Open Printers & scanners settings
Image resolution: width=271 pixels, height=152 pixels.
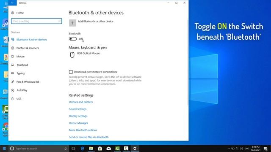click(28, 48)
